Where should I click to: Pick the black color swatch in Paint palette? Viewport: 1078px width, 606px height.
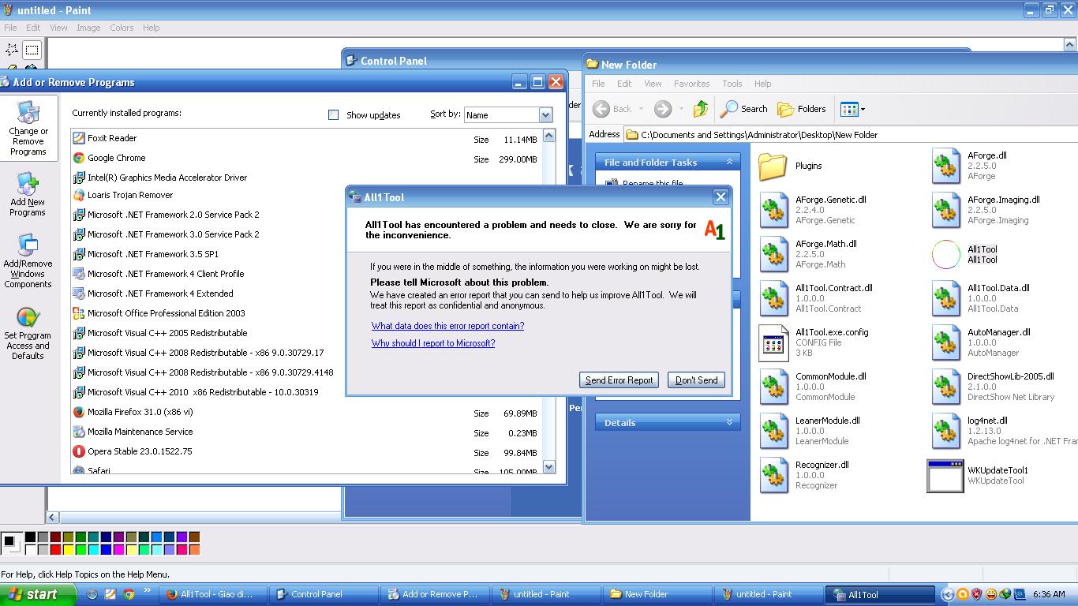[30, 537]
